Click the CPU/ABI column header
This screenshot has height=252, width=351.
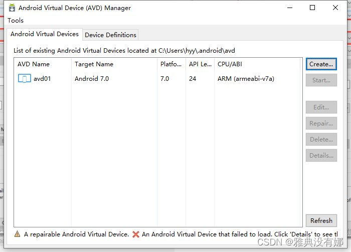click(257, 64)
